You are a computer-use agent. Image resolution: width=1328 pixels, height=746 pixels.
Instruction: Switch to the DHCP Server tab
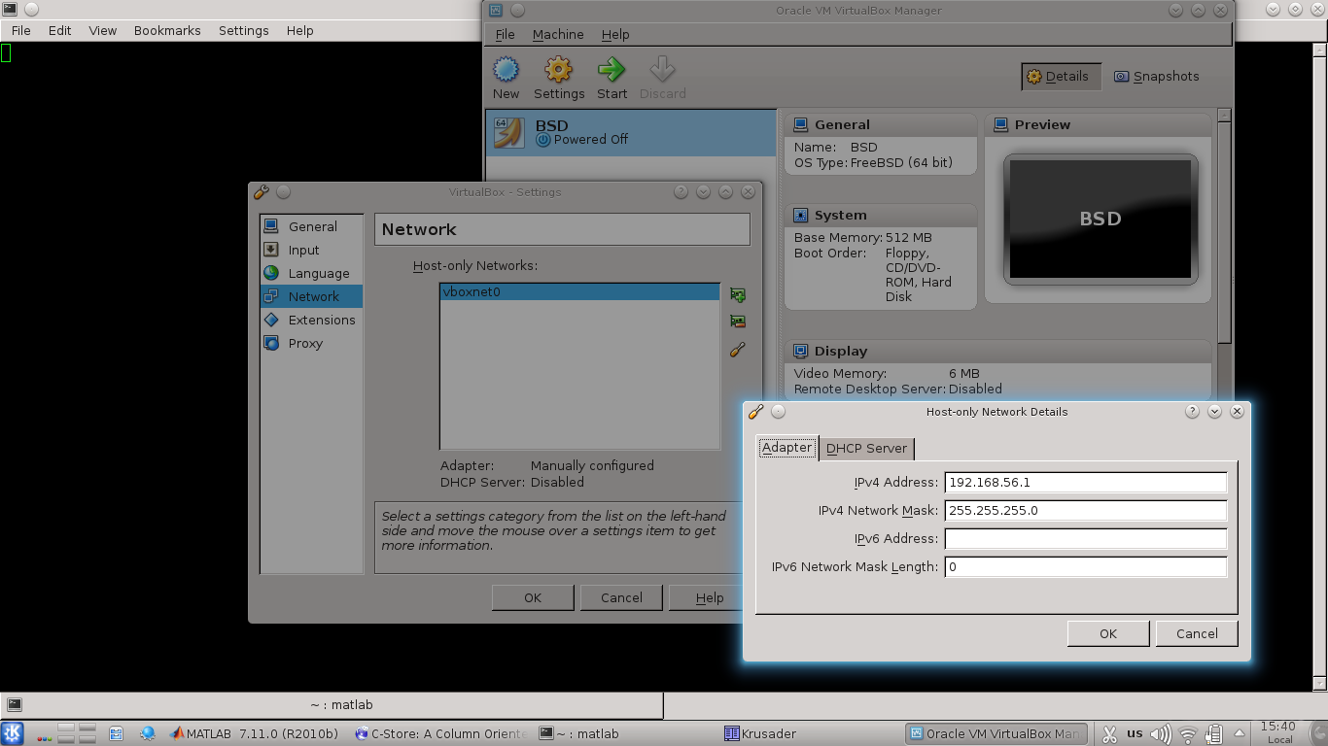pos(866,448)
